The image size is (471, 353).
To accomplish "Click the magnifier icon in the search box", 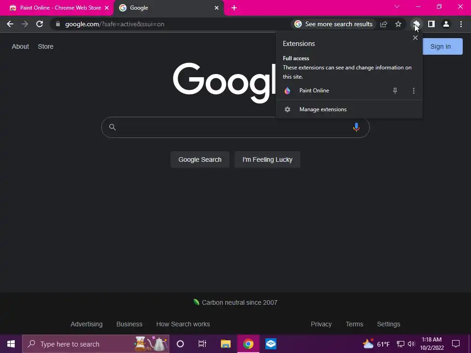I will click(112, 127).
